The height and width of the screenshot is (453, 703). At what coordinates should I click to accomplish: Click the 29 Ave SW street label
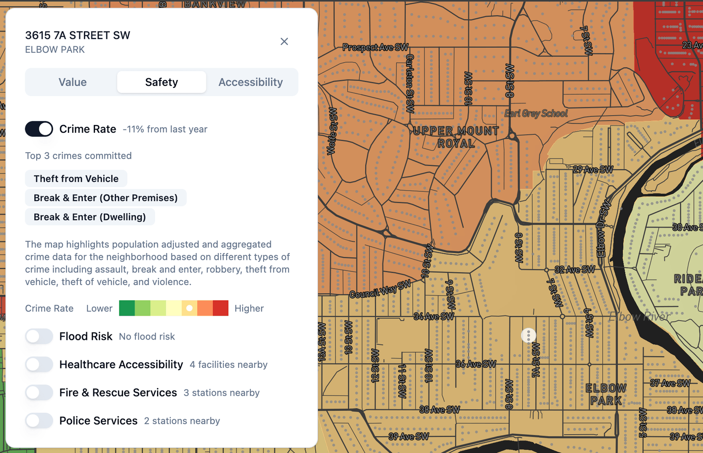593,170
